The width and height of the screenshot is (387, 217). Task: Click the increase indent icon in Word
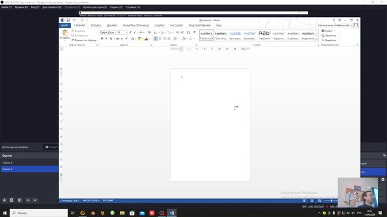tap(182, 33)
